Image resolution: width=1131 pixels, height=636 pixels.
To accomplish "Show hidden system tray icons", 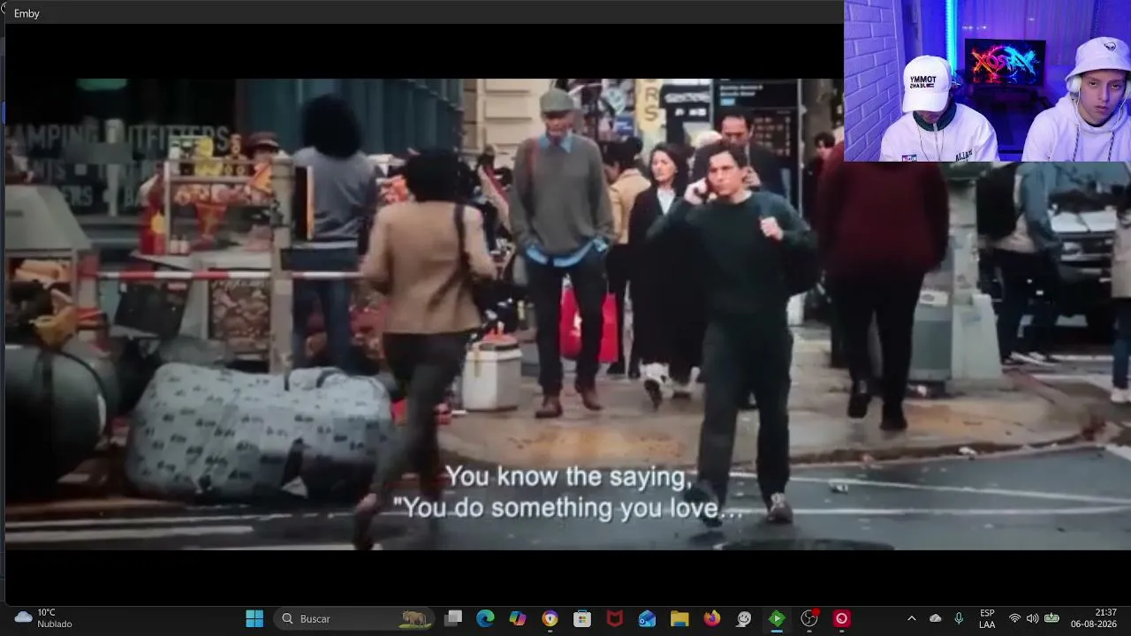I will point(911,618).
